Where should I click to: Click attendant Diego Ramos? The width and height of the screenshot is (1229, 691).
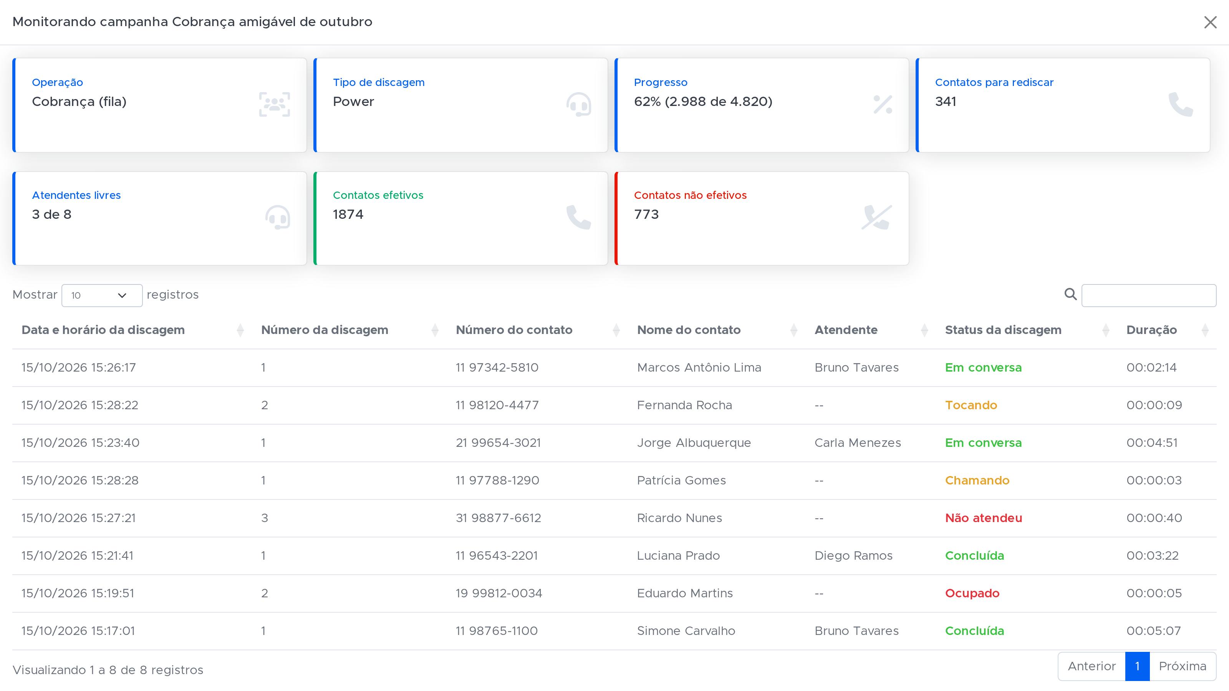click(x=853, y=556)
